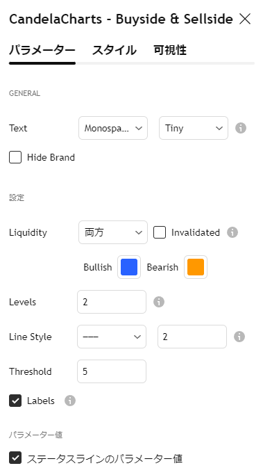263x475 pixels.
Task: Click the info icon next to Invalidated
Action: point(232,232)
